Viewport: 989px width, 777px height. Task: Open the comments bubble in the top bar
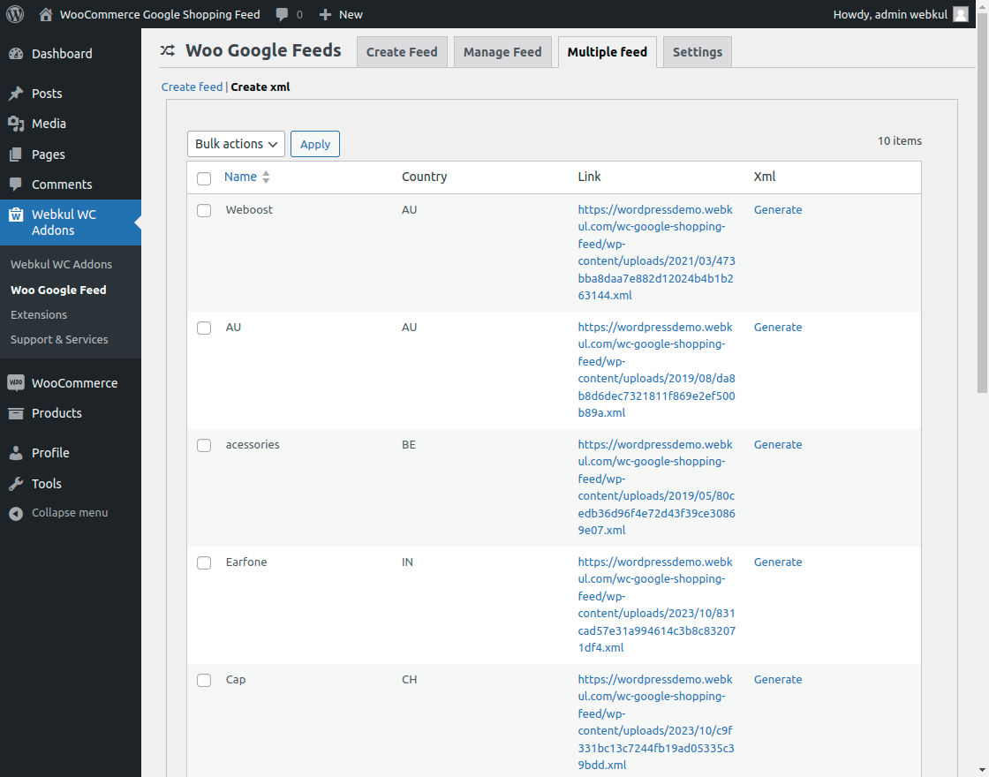(x=284, y=14)
